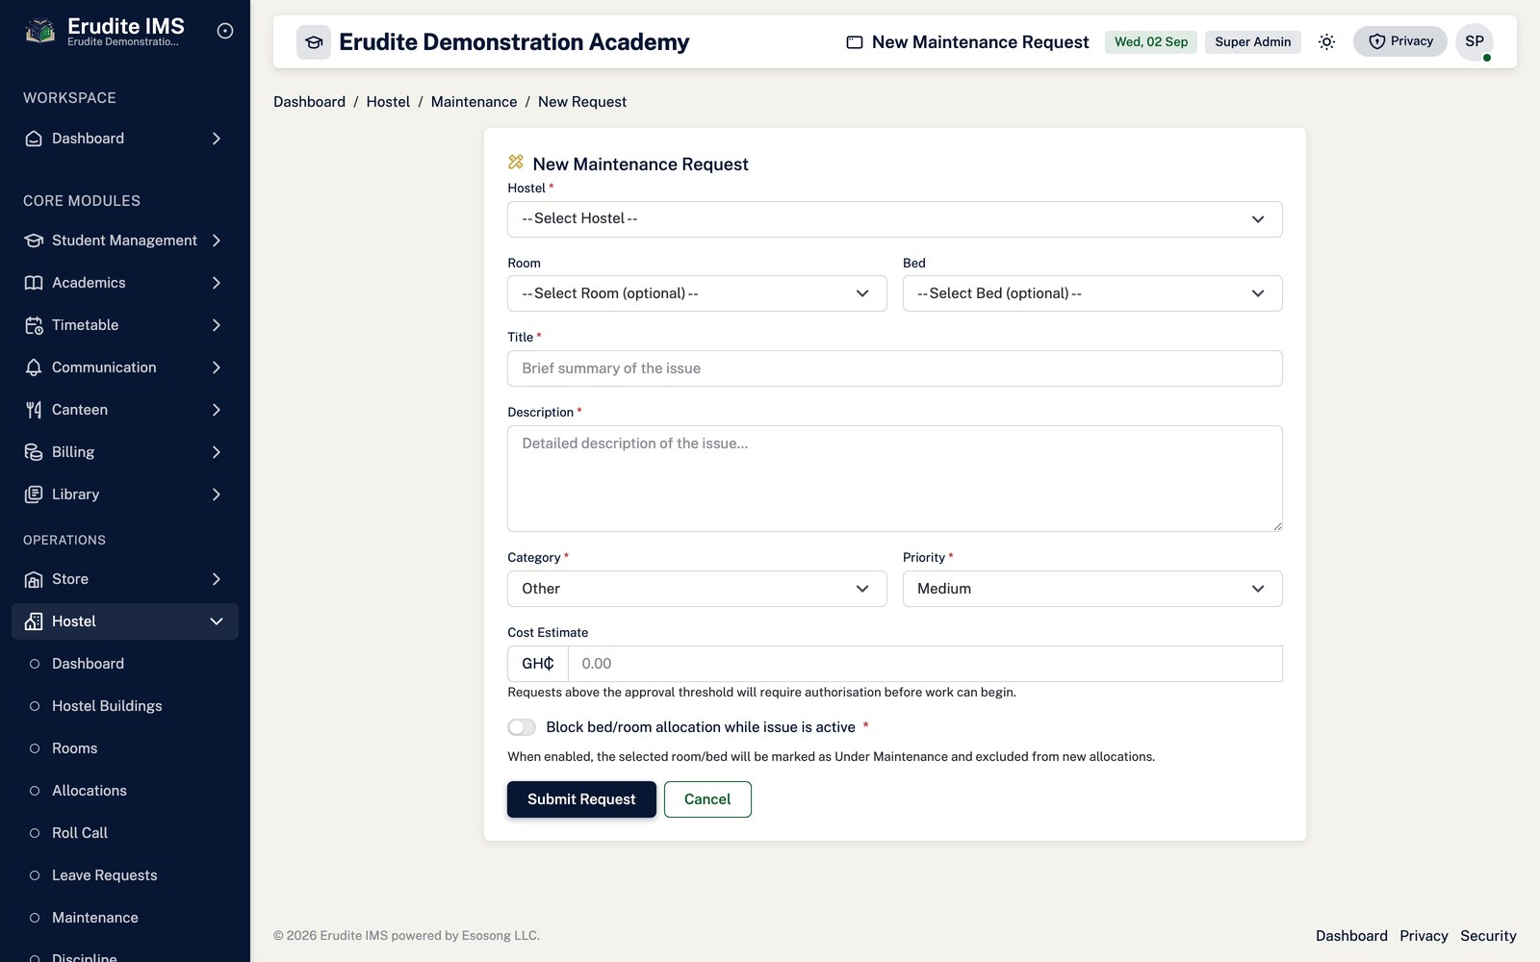Expand the Library sidebar chevron
The width and height of the screenshot is (1540, 962).
(x=217, y=494)
